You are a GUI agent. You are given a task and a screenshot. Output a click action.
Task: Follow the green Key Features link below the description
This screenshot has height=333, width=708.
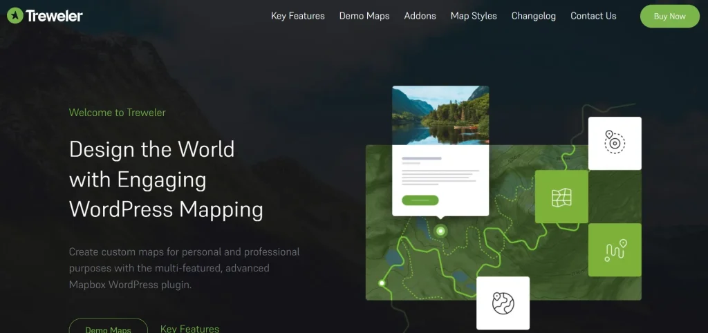tap(189, 328)
